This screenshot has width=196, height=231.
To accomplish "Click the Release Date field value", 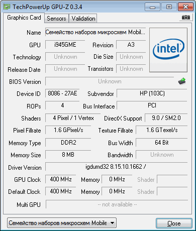I will coord(65,69).
